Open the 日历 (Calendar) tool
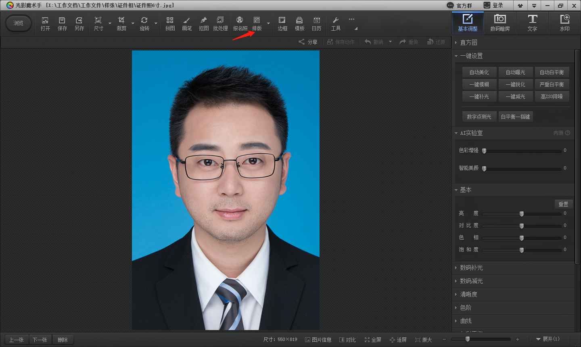The image size is (581, 347). click(x=316, y=23)
